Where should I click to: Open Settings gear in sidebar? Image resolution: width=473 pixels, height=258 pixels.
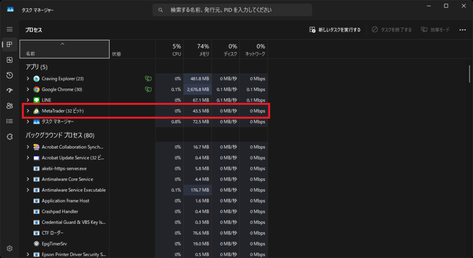(x=10, y=248)
